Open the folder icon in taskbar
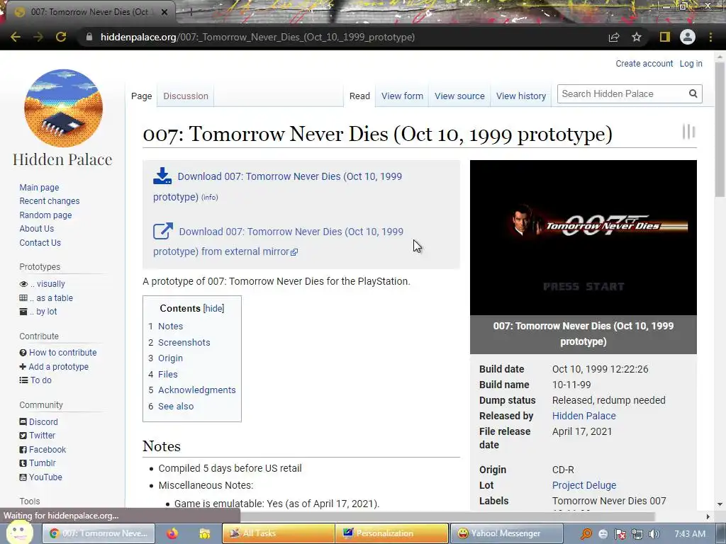This screenshot has height=544, width=726. pos(205,533)
